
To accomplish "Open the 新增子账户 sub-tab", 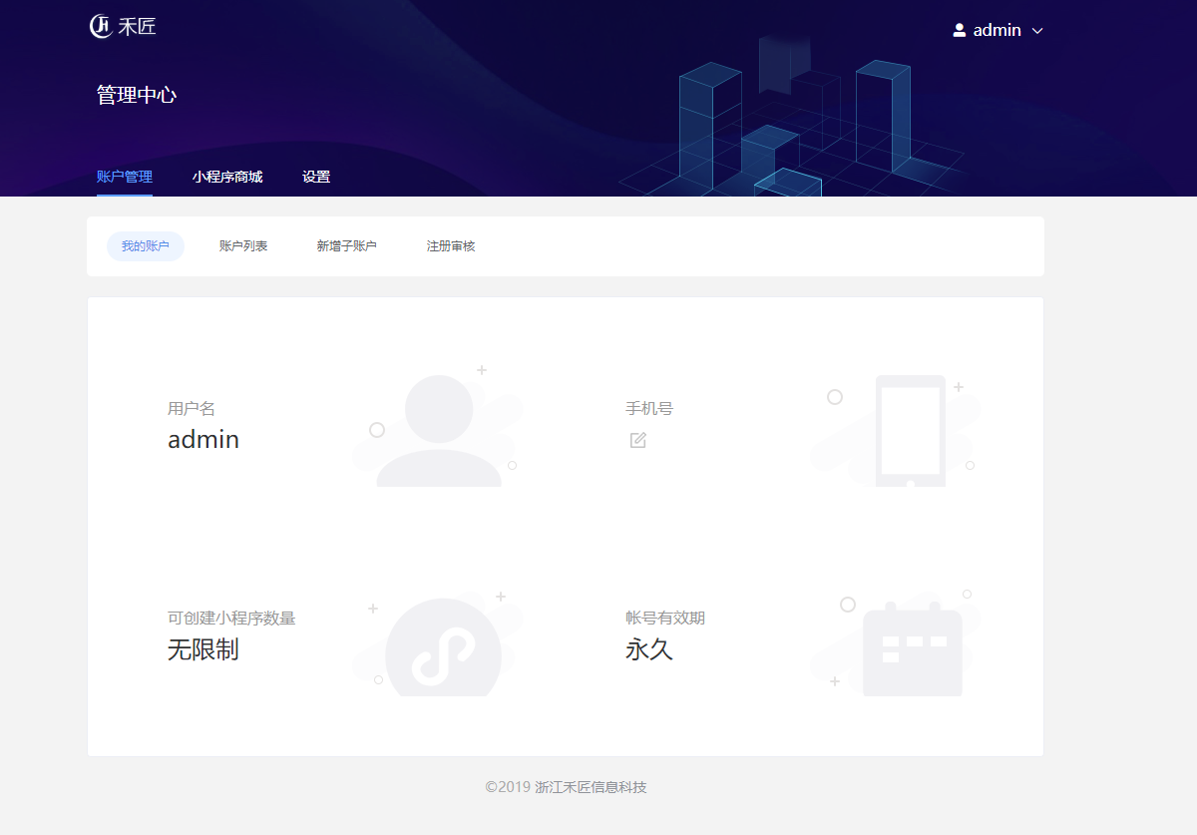I will coord(347,246).
